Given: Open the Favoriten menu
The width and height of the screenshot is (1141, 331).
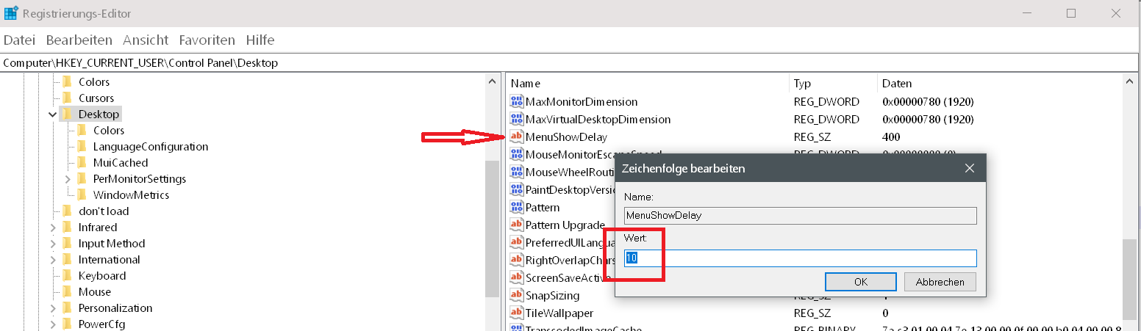Looking at the screenshot, I should tap(207, 40).
